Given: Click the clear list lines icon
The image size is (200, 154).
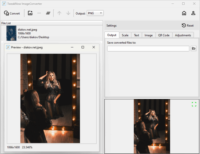Looking at the screenshot, I should [x=48, y=13].
